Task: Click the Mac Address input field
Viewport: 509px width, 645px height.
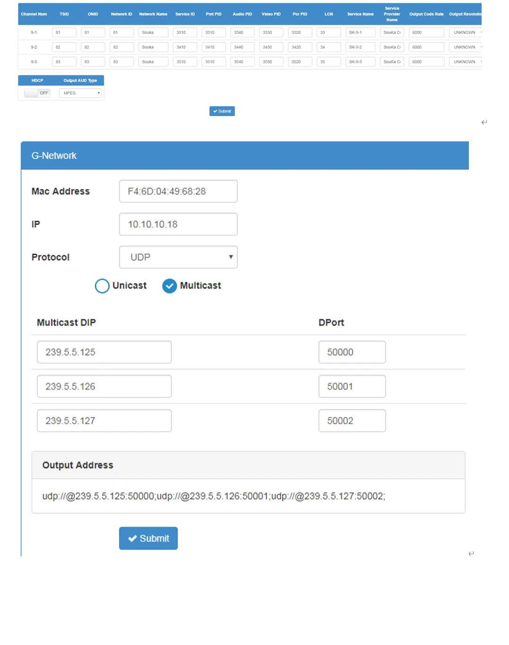Action: 178,191
